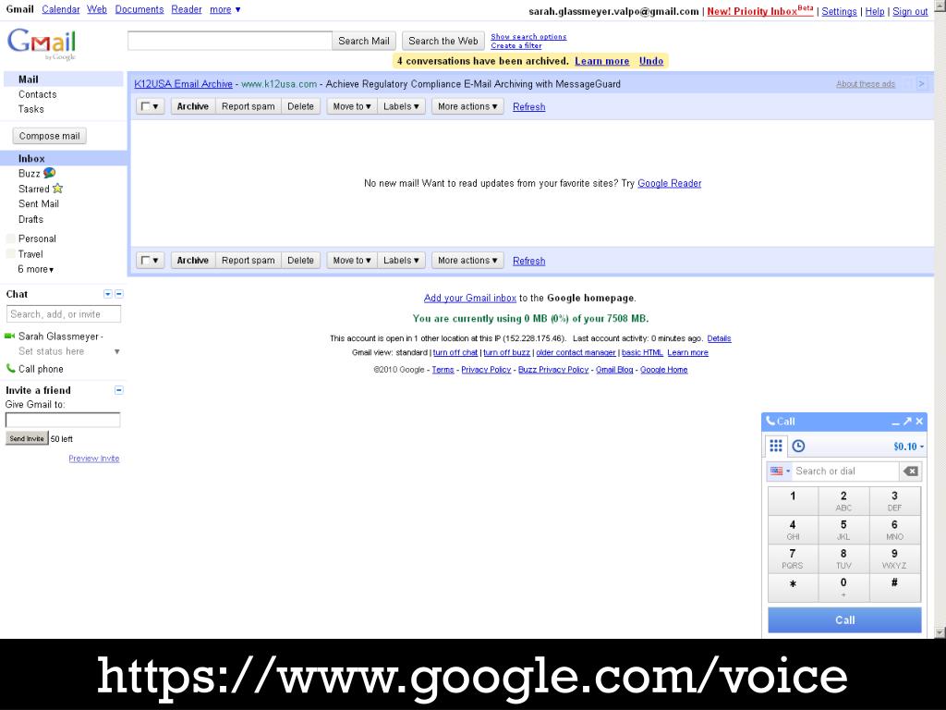946x710 pixels.
Task: Tap the star key on keypad
Action: point(793,587)
